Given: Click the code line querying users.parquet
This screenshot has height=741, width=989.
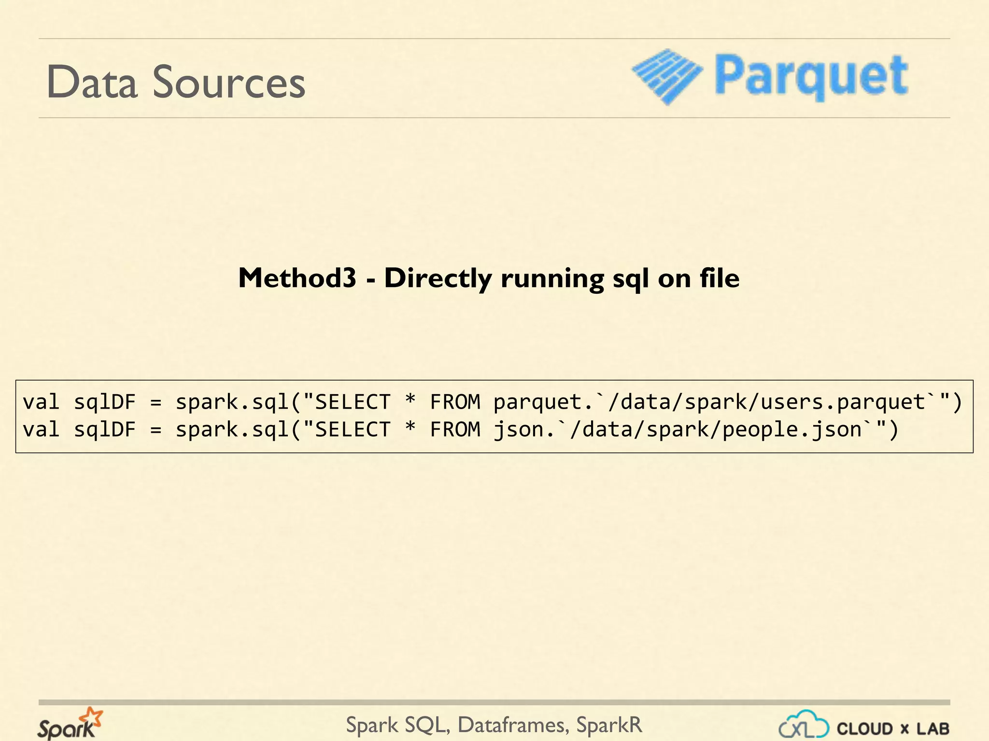Looking at the screenshot, I should 493,402.
